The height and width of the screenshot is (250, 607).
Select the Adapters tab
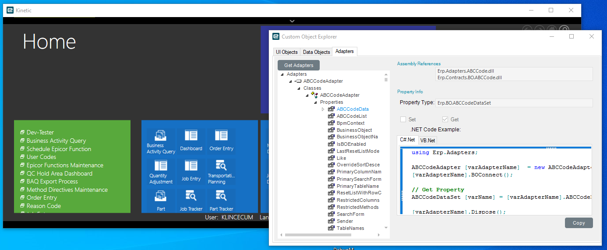(x=345, y=51)
